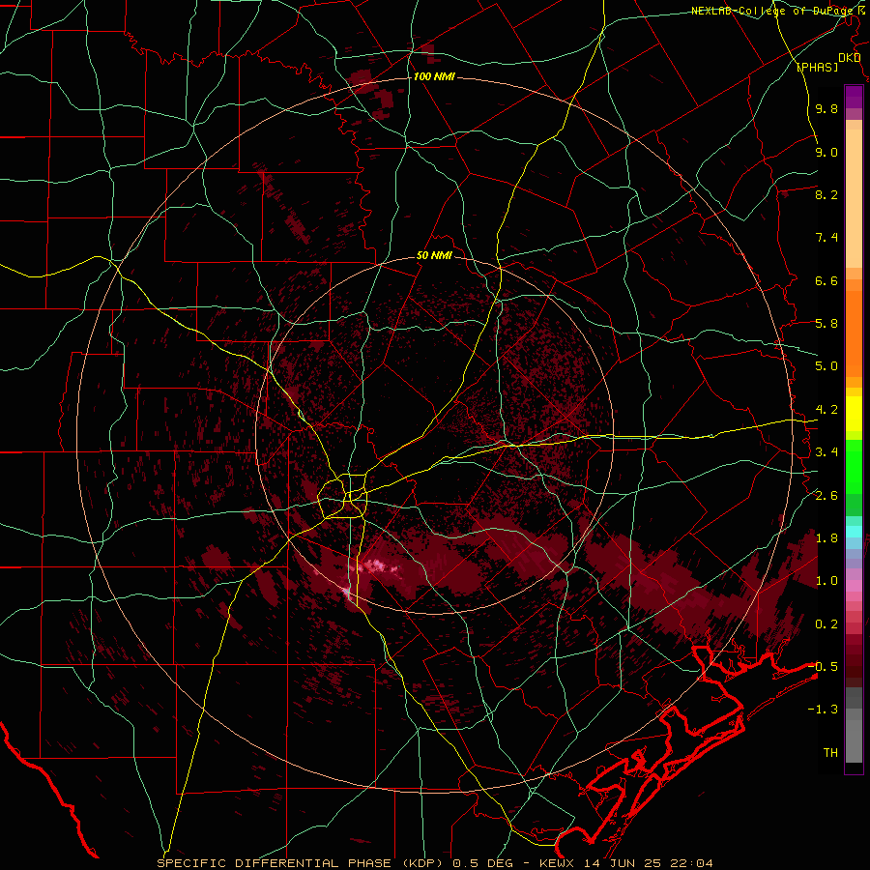
Task: Pick the yellow segment of the color bar
Action: pos(854,414)
